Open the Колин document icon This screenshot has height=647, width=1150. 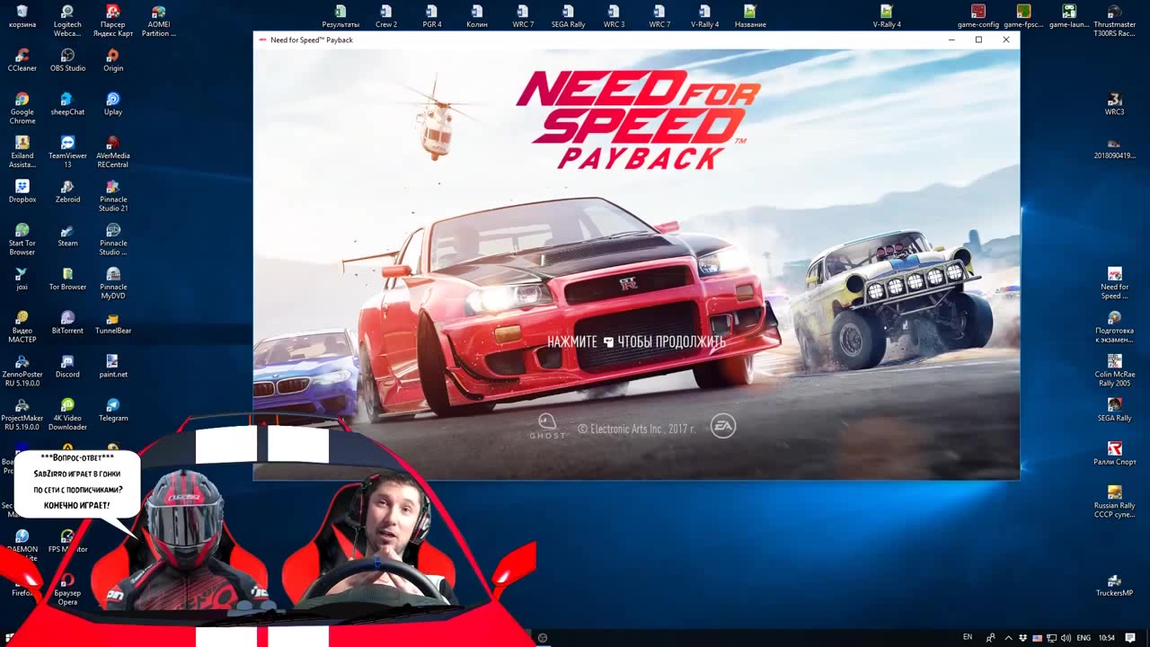477,16
